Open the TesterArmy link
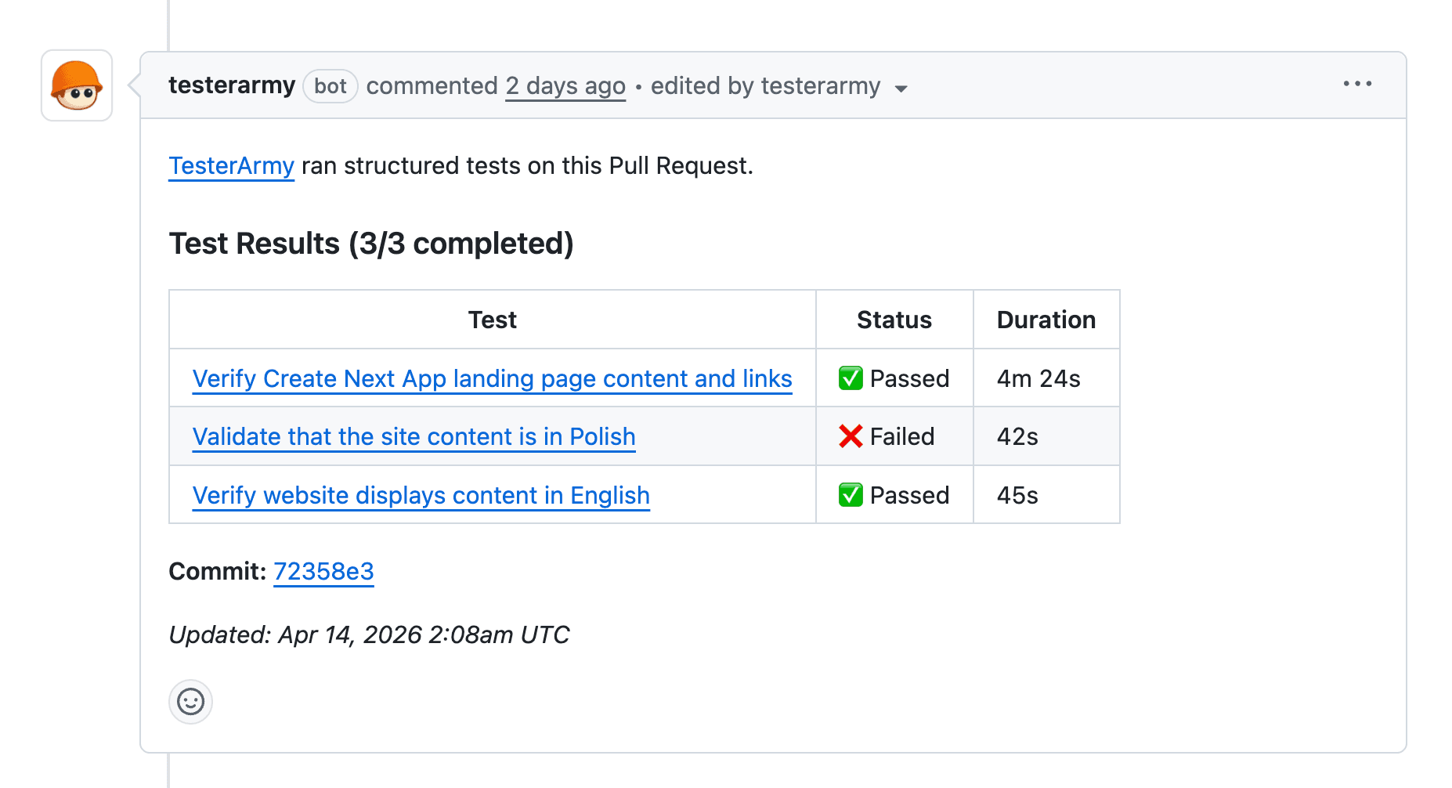 [x=231, y=165]
